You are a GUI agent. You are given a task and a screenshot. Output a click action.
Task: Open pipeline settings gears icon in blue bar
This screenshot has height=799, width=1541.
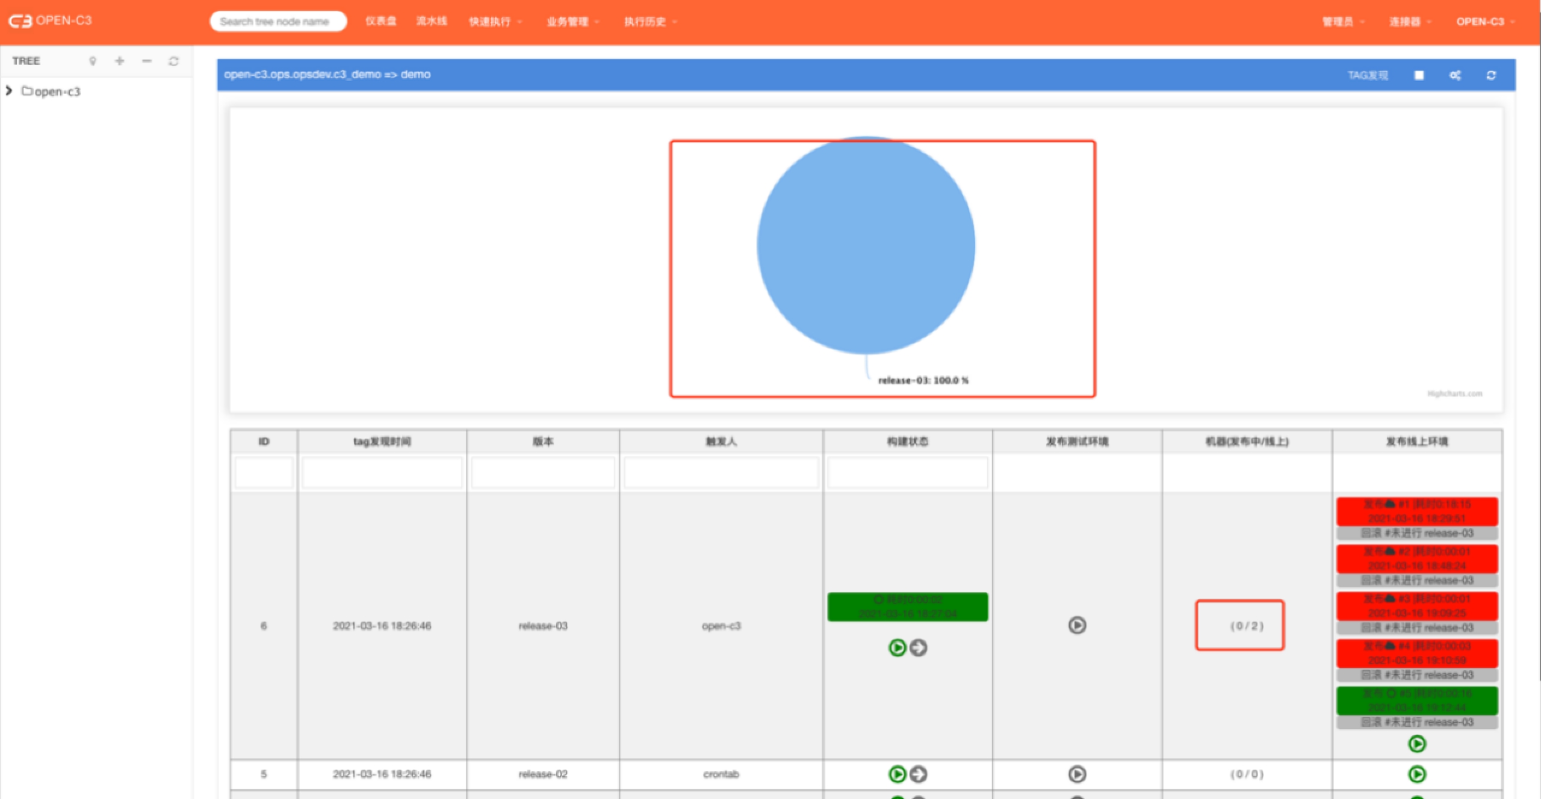point(1455,75)
